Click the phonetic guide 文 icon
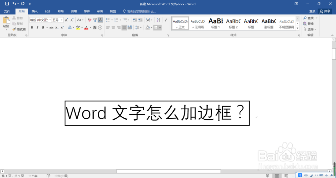336x178 pixels. tap(95, 20)
